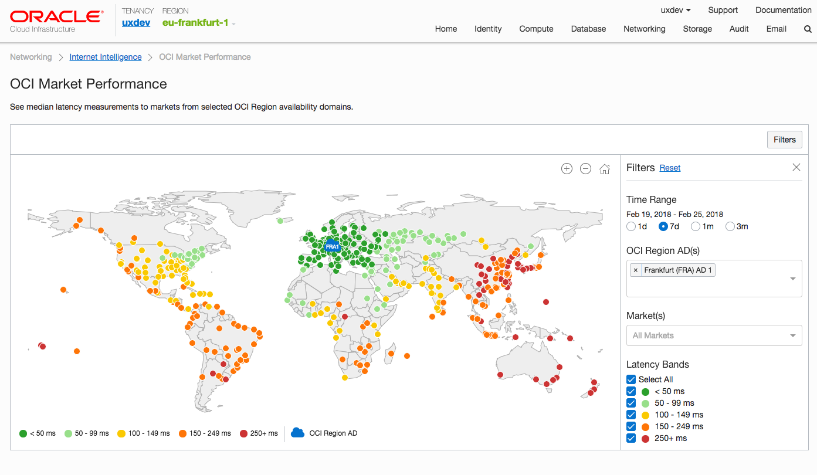817x475 pixels.
Task: Zoom out of the map with minus icon
Action: point(585,169)
